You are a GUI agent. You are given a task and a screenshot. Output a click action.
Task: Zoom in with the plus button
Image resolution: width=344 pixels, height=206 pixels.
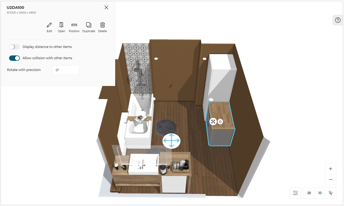pos(331,169)
